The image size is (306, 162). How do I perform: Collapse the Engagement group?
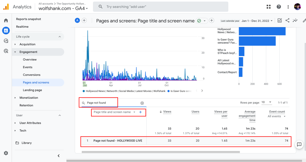coord(15,52)
